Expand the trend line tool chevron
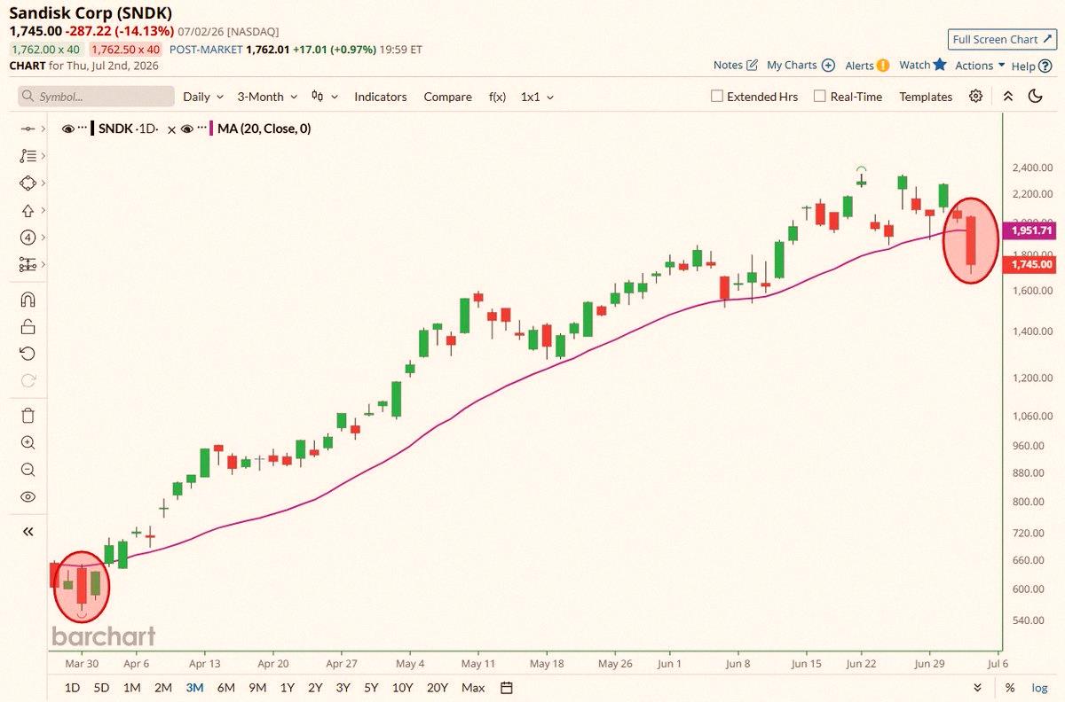1065x702 pixels. point(43,129)
